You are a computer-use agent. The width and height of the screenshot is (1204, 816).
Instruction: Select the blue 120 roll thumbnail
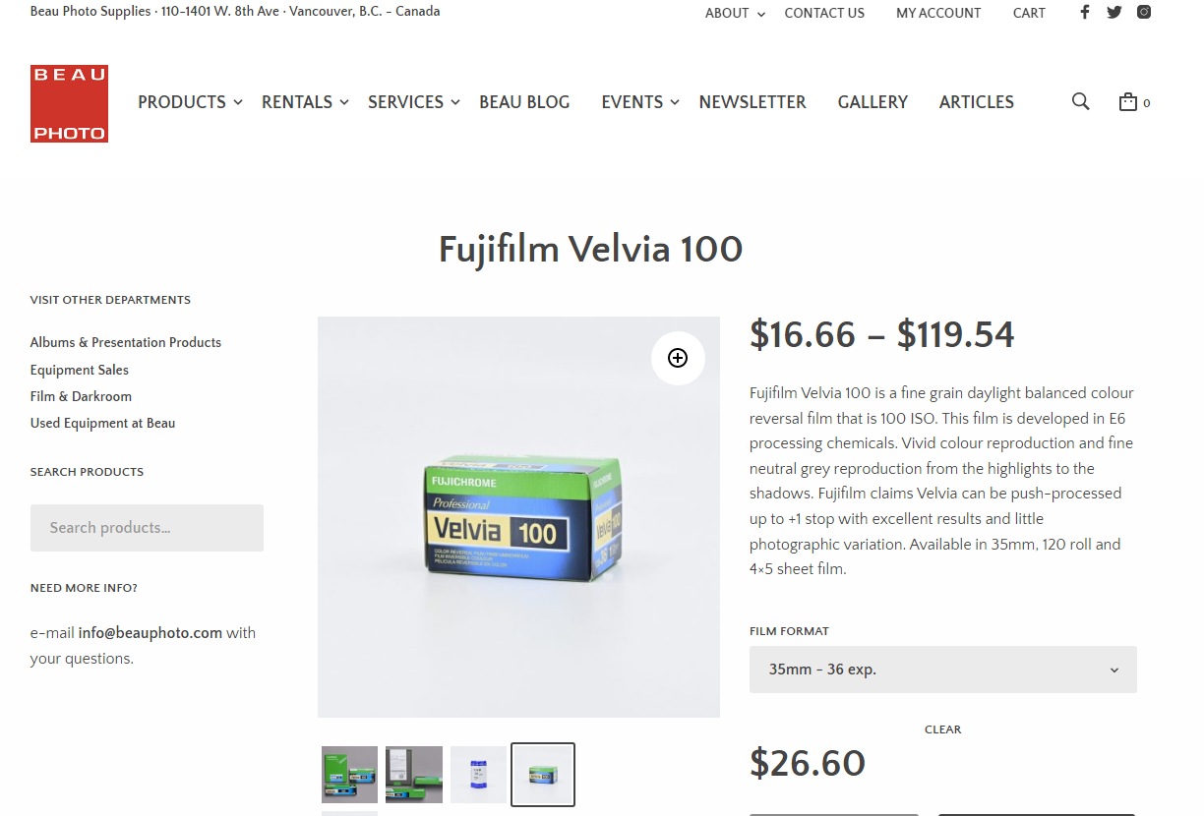tap(478, 775)
